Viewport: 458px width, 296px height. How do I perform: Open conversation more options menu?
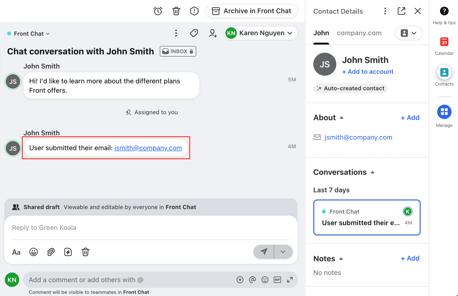[176, 33]
